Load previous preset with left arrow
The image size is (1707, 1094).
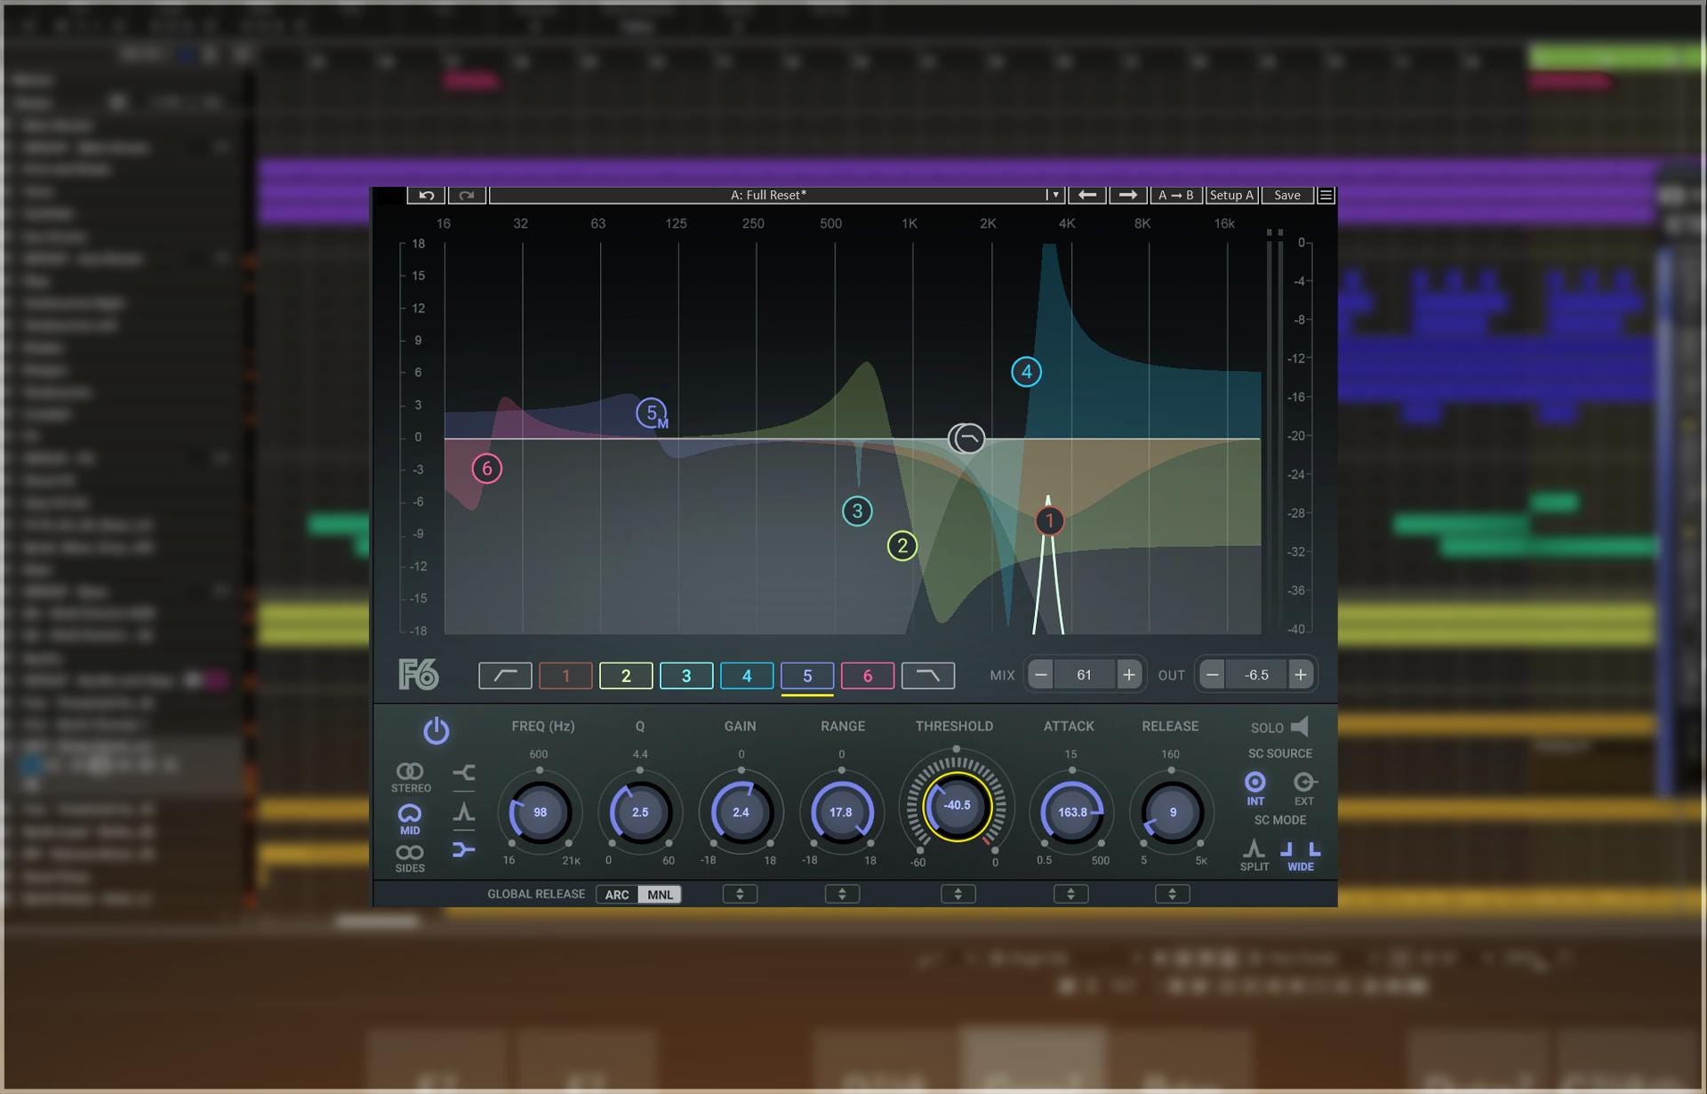coord(1086,195)
